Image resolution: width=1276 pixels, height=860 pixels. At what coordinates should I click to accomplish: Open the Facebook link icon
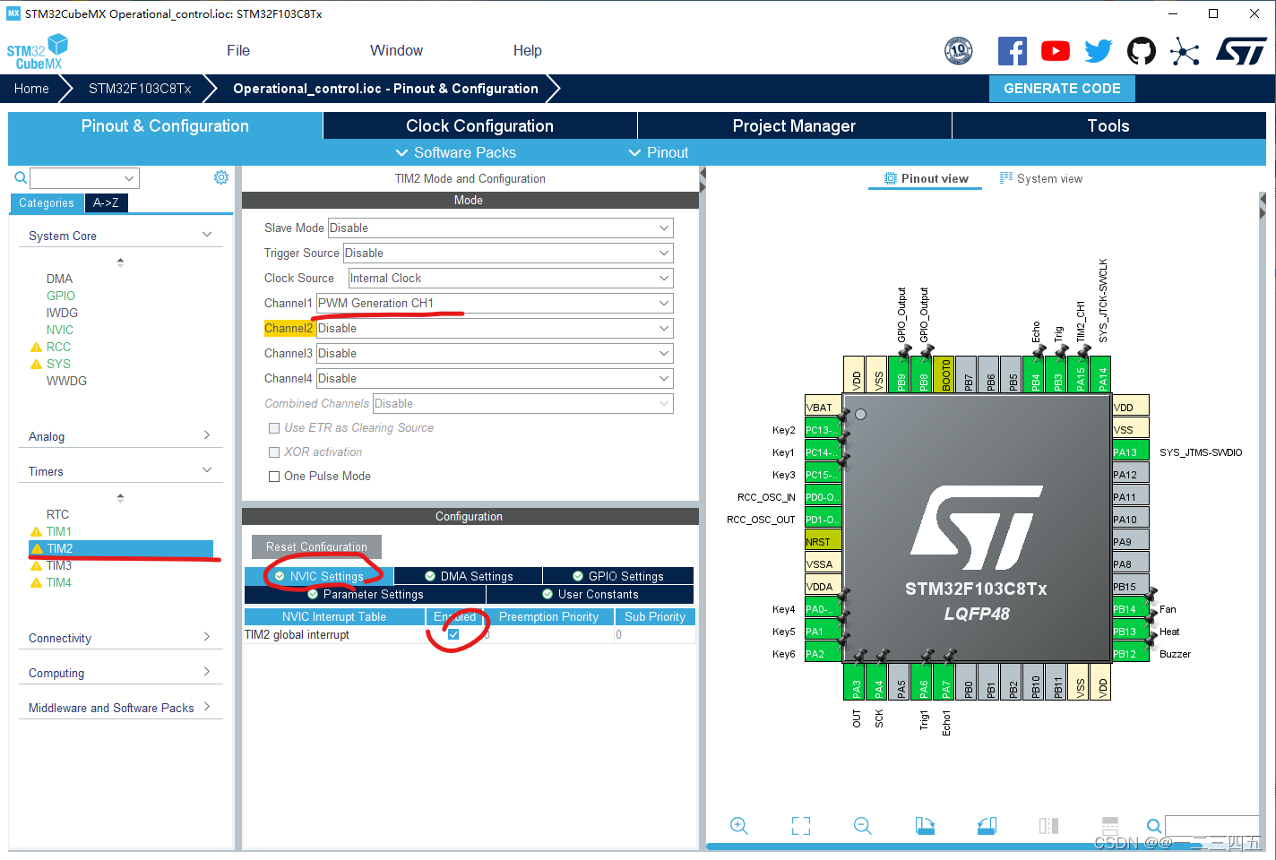click(1013, 51)
